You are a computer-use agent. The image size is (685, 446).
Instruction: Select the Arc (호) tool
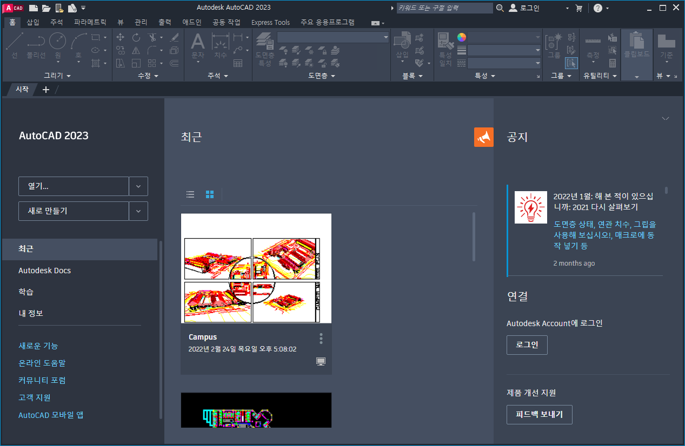[78, 45]
